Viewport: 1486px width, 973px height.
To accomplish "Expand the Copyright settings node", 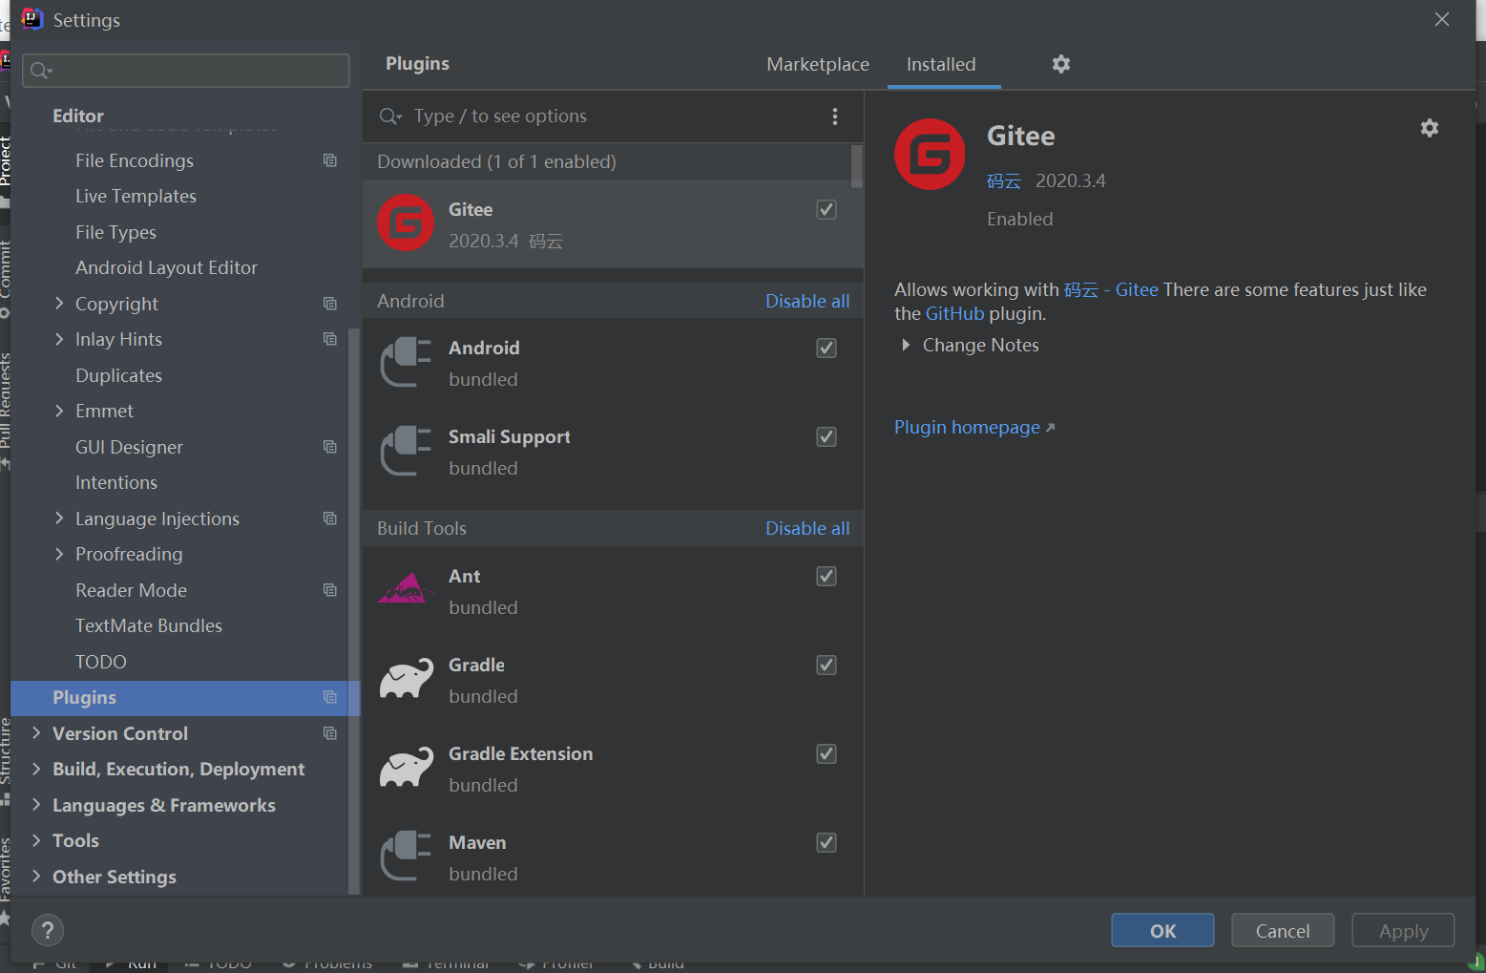I will [x=59, y=304].
